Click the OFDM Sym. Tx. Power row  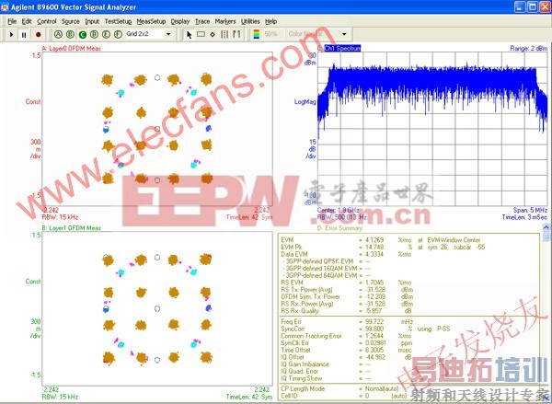[347, 296]
